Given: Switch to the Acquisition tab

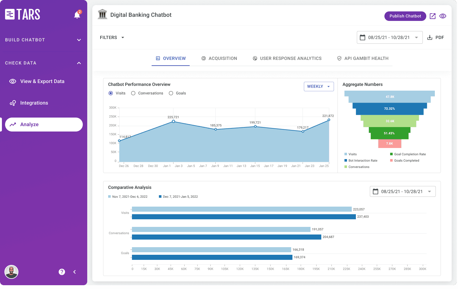Looking at the screenshot, I should 220,59.
